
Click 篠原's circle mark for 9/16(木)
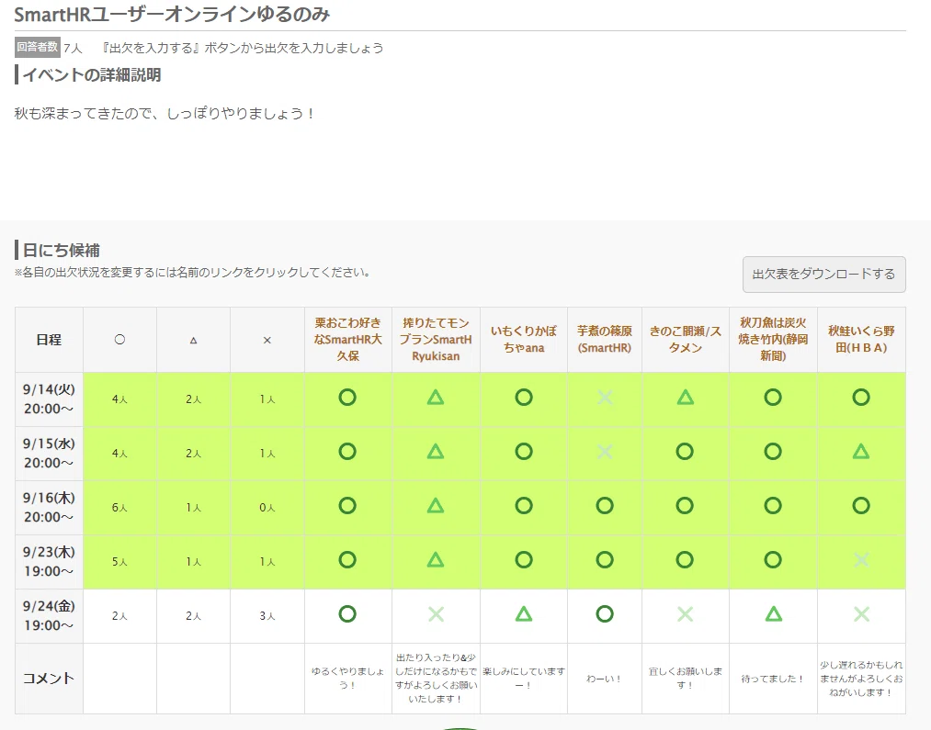click(605, 506)
